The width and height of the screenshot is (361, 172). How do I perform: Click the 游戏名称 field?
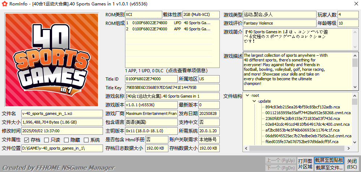point(172,96)
